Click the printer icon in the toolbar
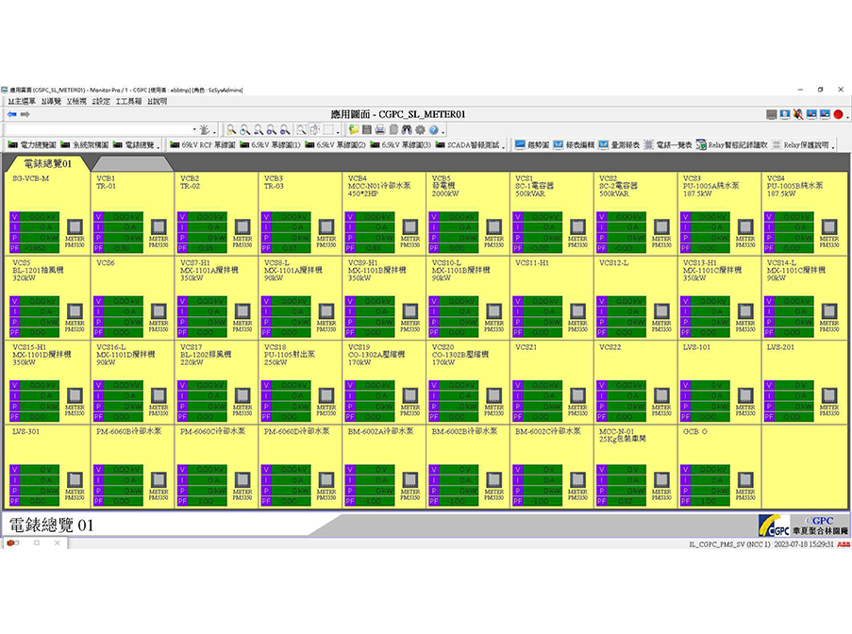The height and width of the screenshot is (634, 852). coord(379,129)
